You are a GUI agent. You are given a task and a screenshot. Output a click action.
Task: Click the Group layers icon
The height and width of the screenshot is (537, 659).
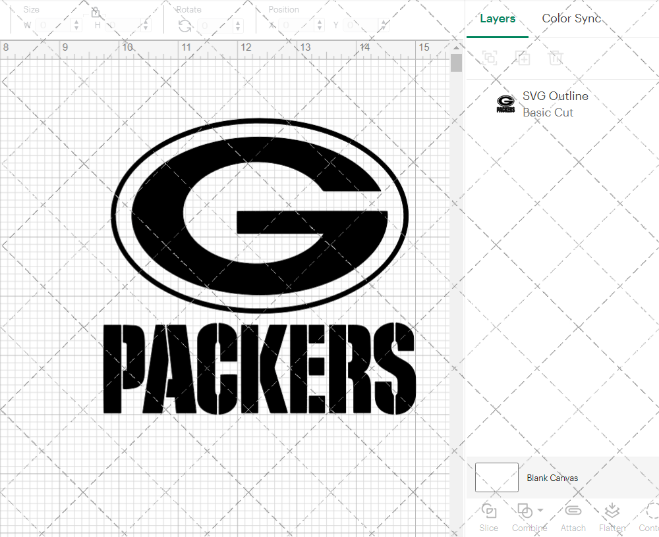490,57
